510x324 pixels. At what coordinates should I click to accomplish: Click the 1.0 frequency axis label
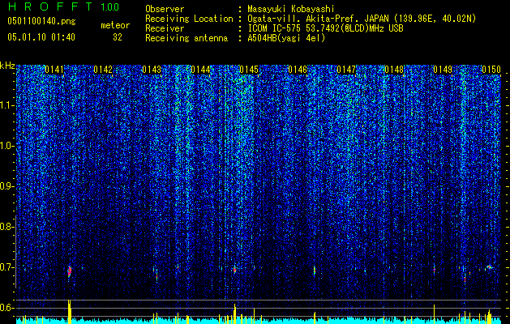point(7,146)
